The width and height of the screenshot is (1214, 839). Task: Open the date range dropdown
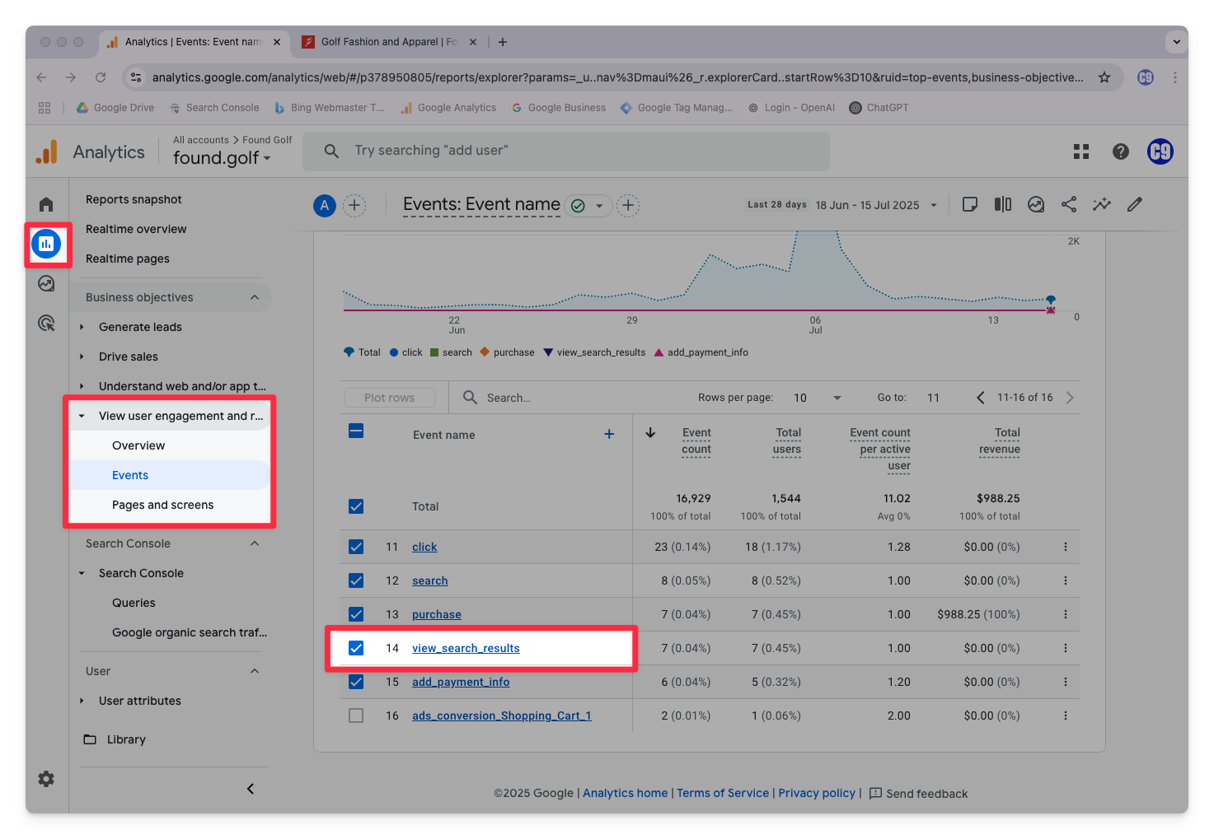(x=876, y=205)
